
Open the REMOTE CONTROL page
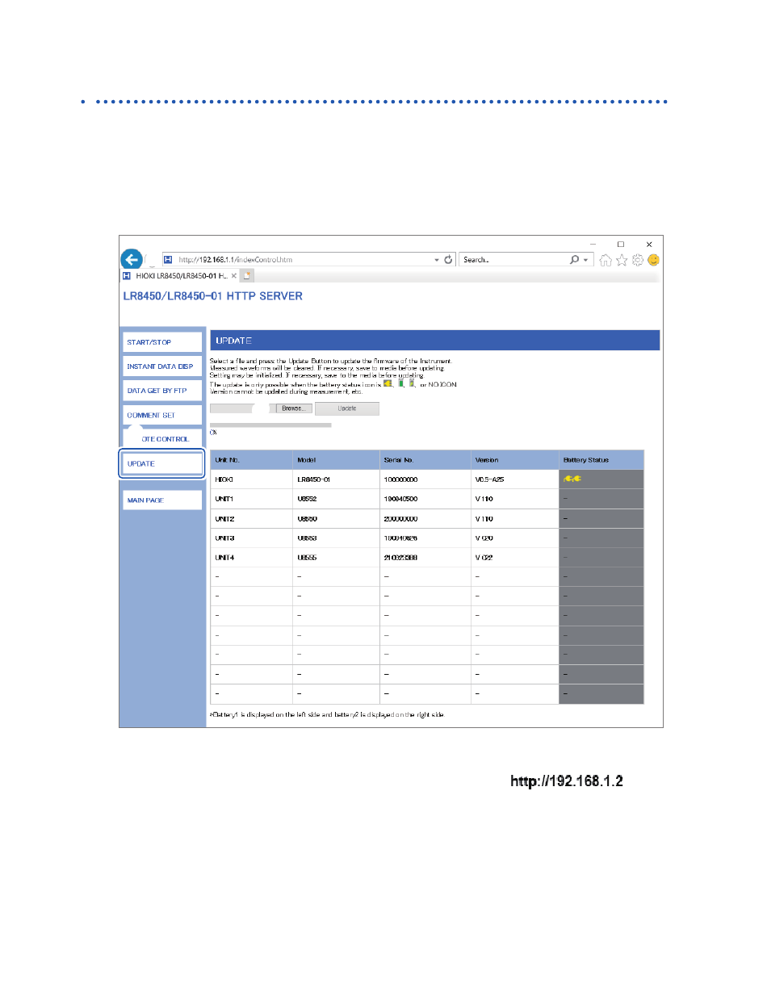(161, 439)
